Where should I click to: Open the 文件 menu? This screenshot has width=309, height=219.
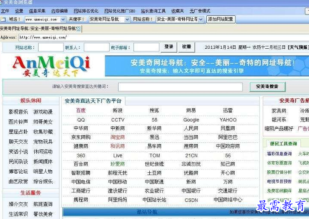pos(5,11)
